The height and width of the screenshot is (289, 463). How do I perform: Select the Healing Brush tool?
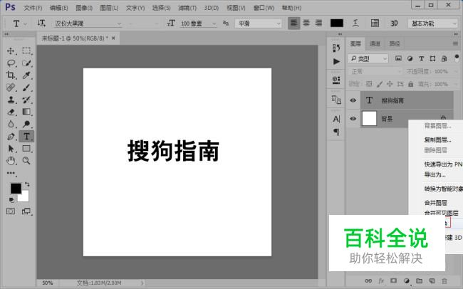point(11,88)
